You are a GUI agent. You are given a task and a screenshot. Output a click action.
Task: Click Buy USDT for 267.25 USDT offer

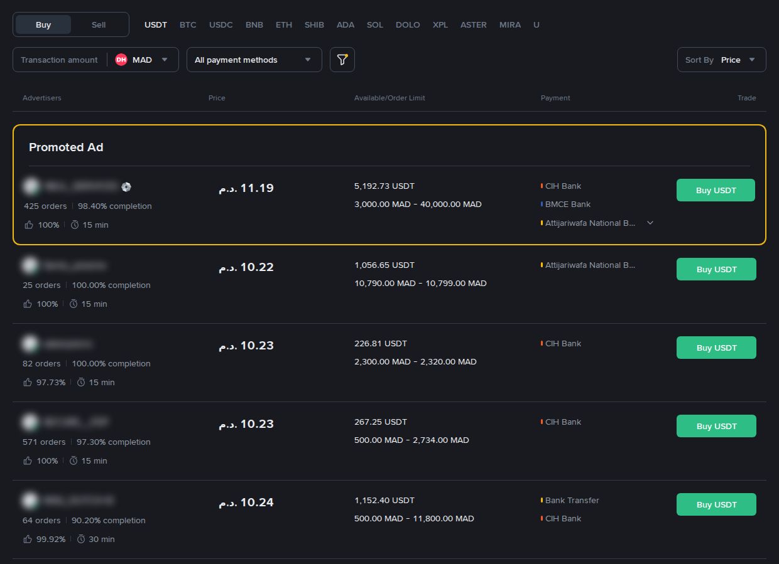tap(716, 426)
